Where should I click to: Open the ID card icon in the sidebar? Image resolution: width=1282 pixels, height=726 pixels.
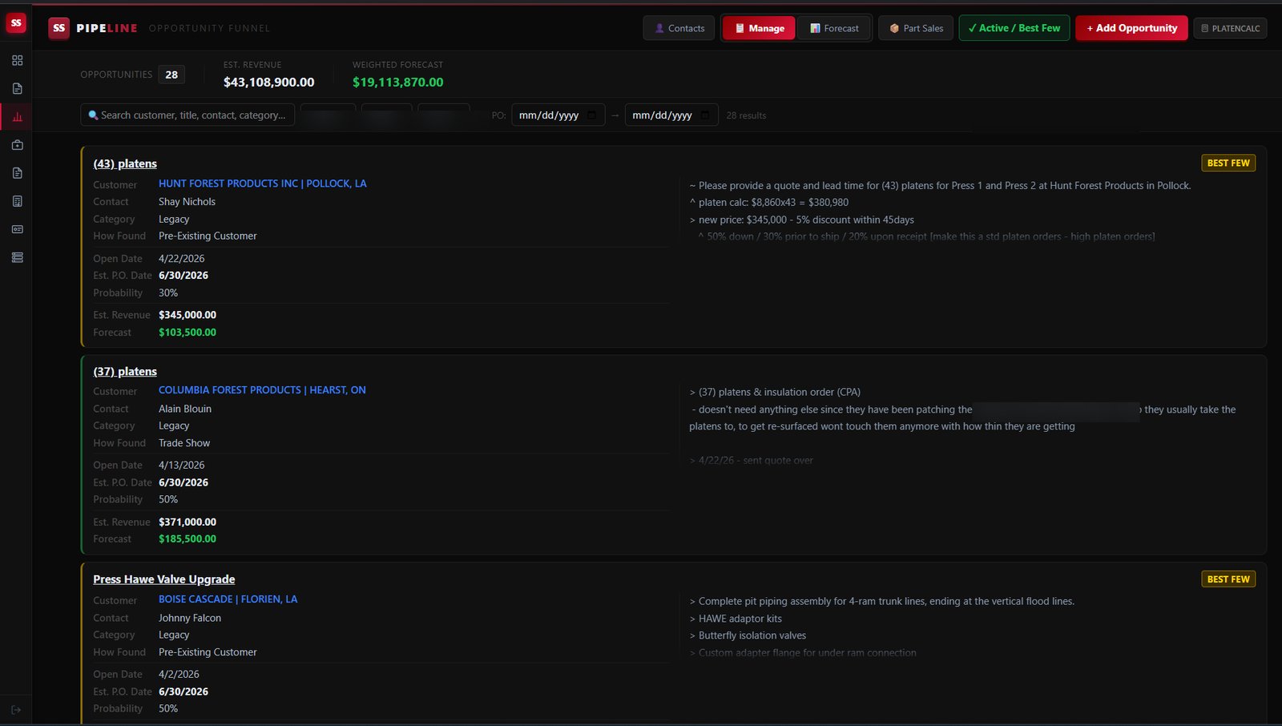(17, 229)
